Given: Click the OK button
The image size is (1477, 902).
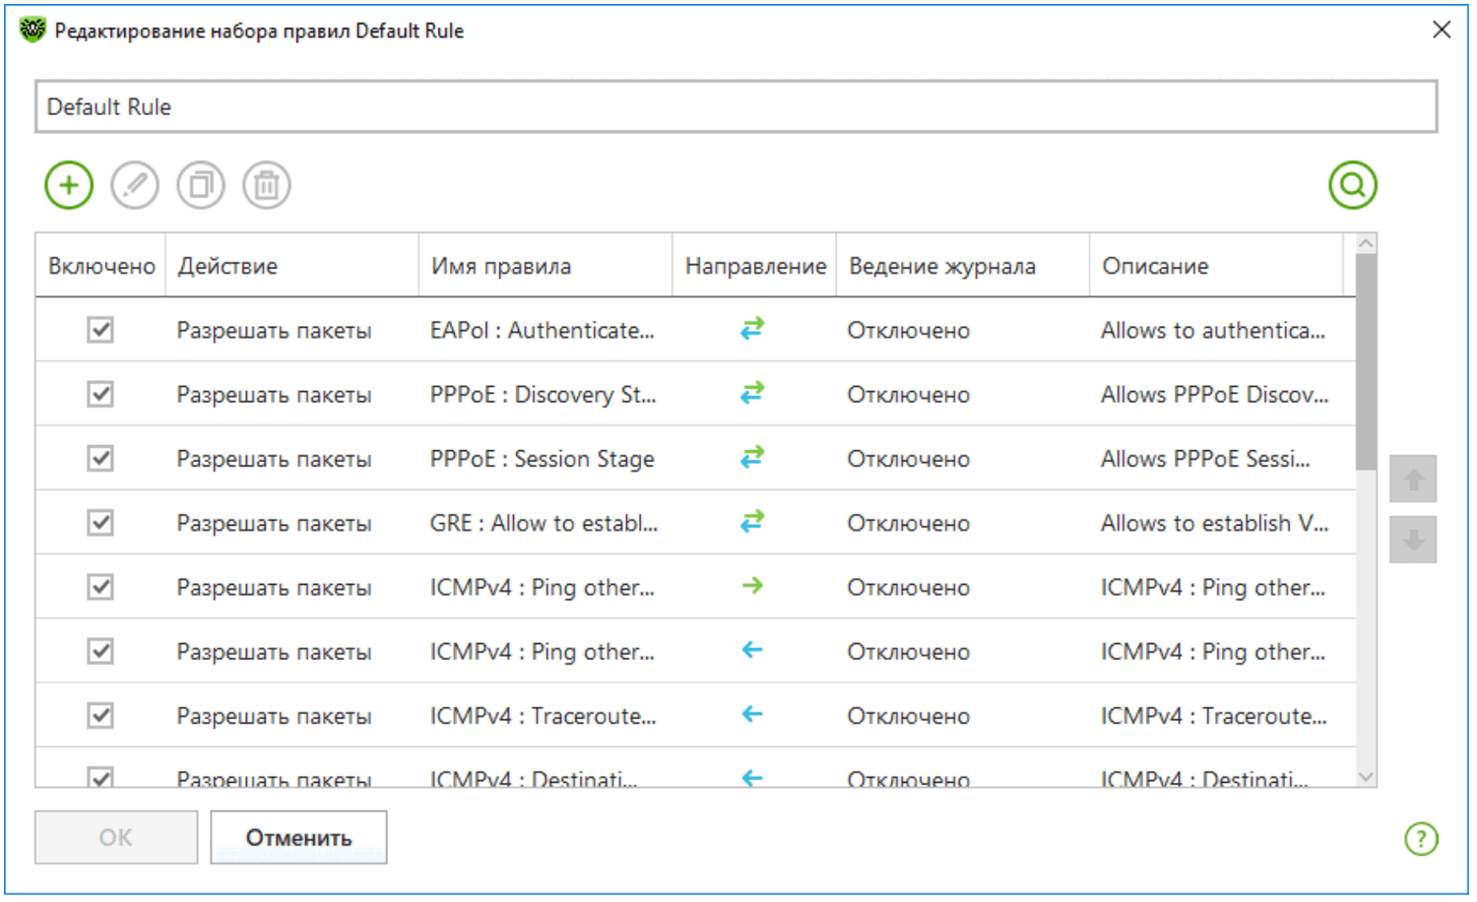Looking at the screenshot, I should pyautogui.click(x=116, y=837).
